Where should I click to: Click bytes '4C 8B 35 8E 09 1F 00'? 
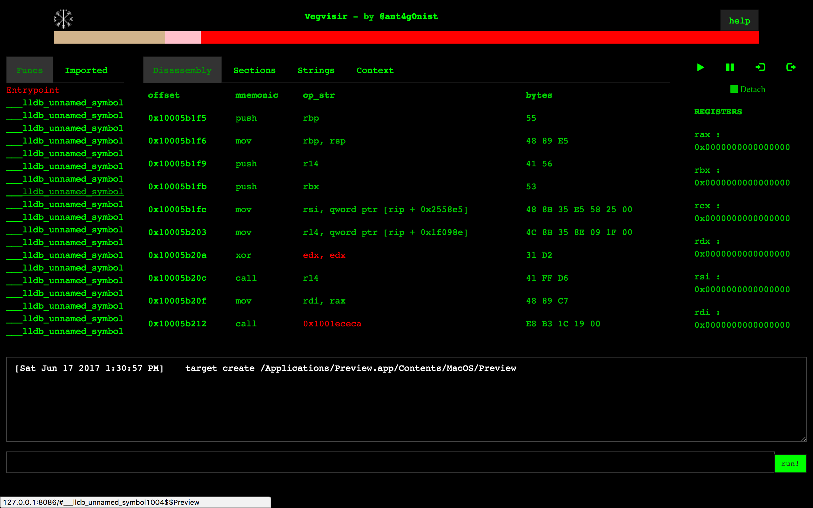point(579,232)
